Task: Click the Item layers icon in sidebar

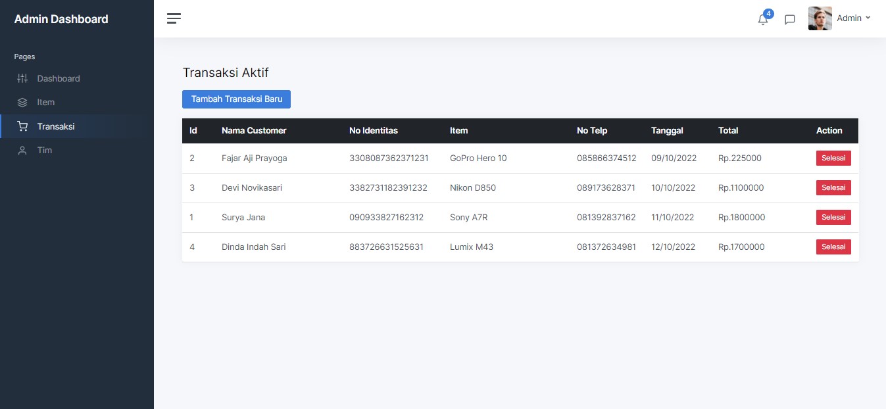Action: coord(22,102)
